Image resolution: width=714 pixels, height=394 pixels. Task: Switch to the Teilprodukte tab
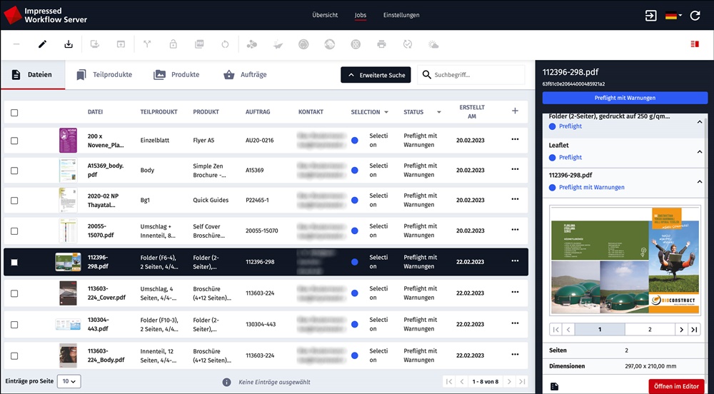point(104,75)
